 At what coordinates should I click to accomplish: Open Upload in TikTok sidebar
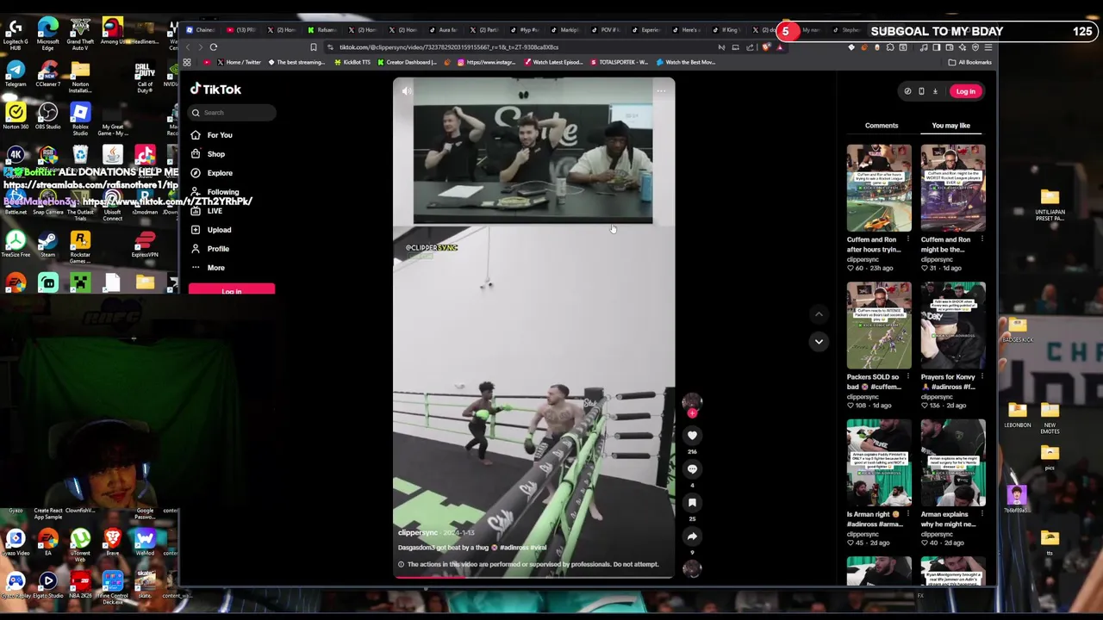point(211,230)
